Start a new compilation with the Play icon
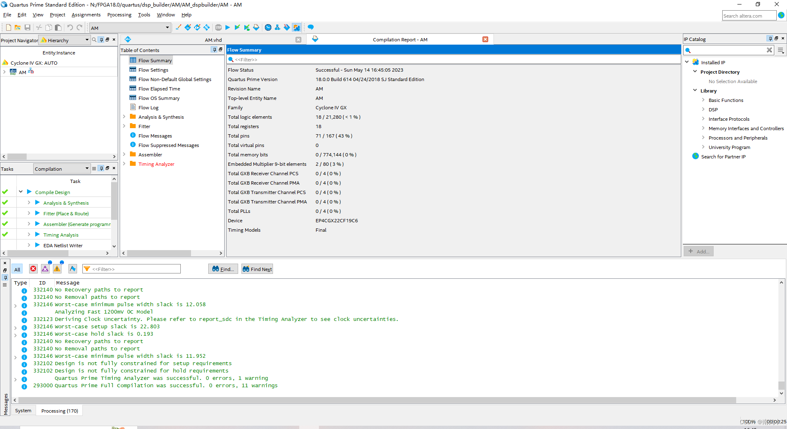This screenshot has height=429, width=787. [x=228, y=27]
